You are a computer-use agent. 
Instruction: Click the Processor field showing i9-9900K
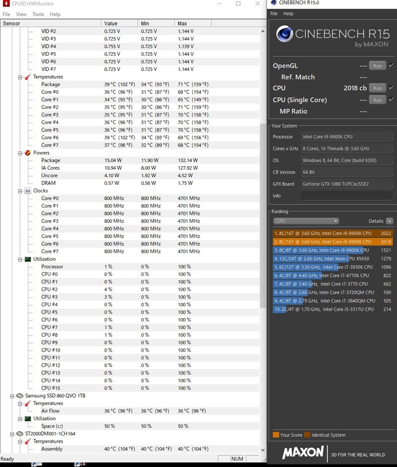347,137
